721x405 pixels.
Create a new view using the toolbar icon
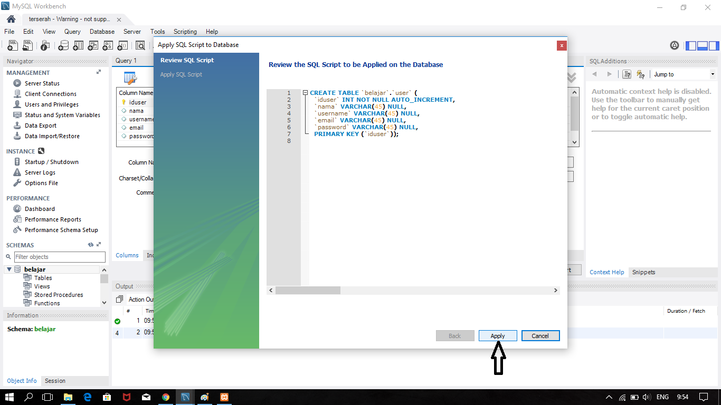92,45
